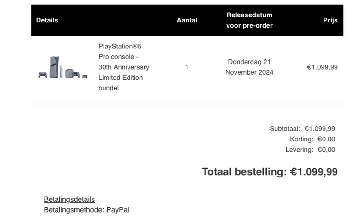The width and height of the screenshot is (357, 217).
Task: Click the release date Donderdag 21 November 2024
Action: pos(249,67)
